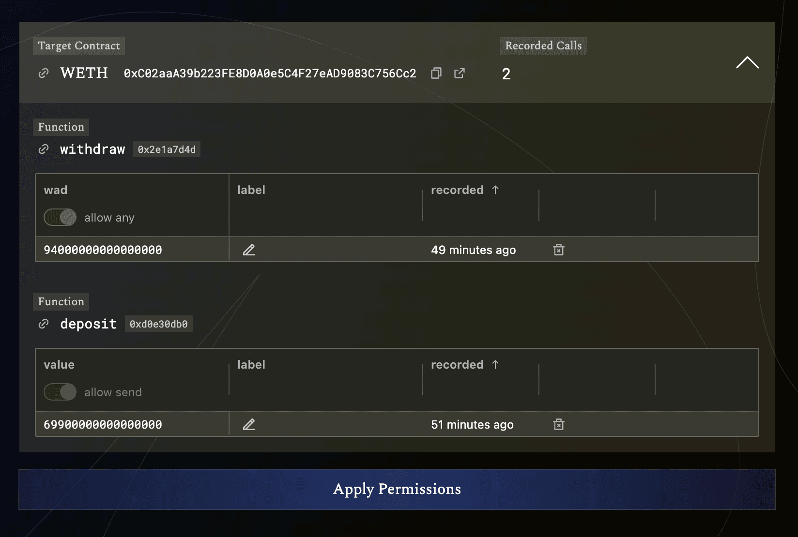The image size is (798, 537).
Task: Edit the label for the withdraw call
Action: (249, 250)
